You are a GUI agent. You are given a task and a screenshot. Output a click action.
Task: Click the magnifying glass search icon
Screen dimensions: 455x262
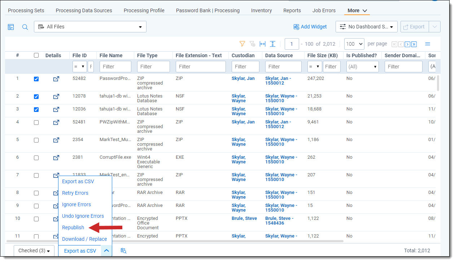25,27
